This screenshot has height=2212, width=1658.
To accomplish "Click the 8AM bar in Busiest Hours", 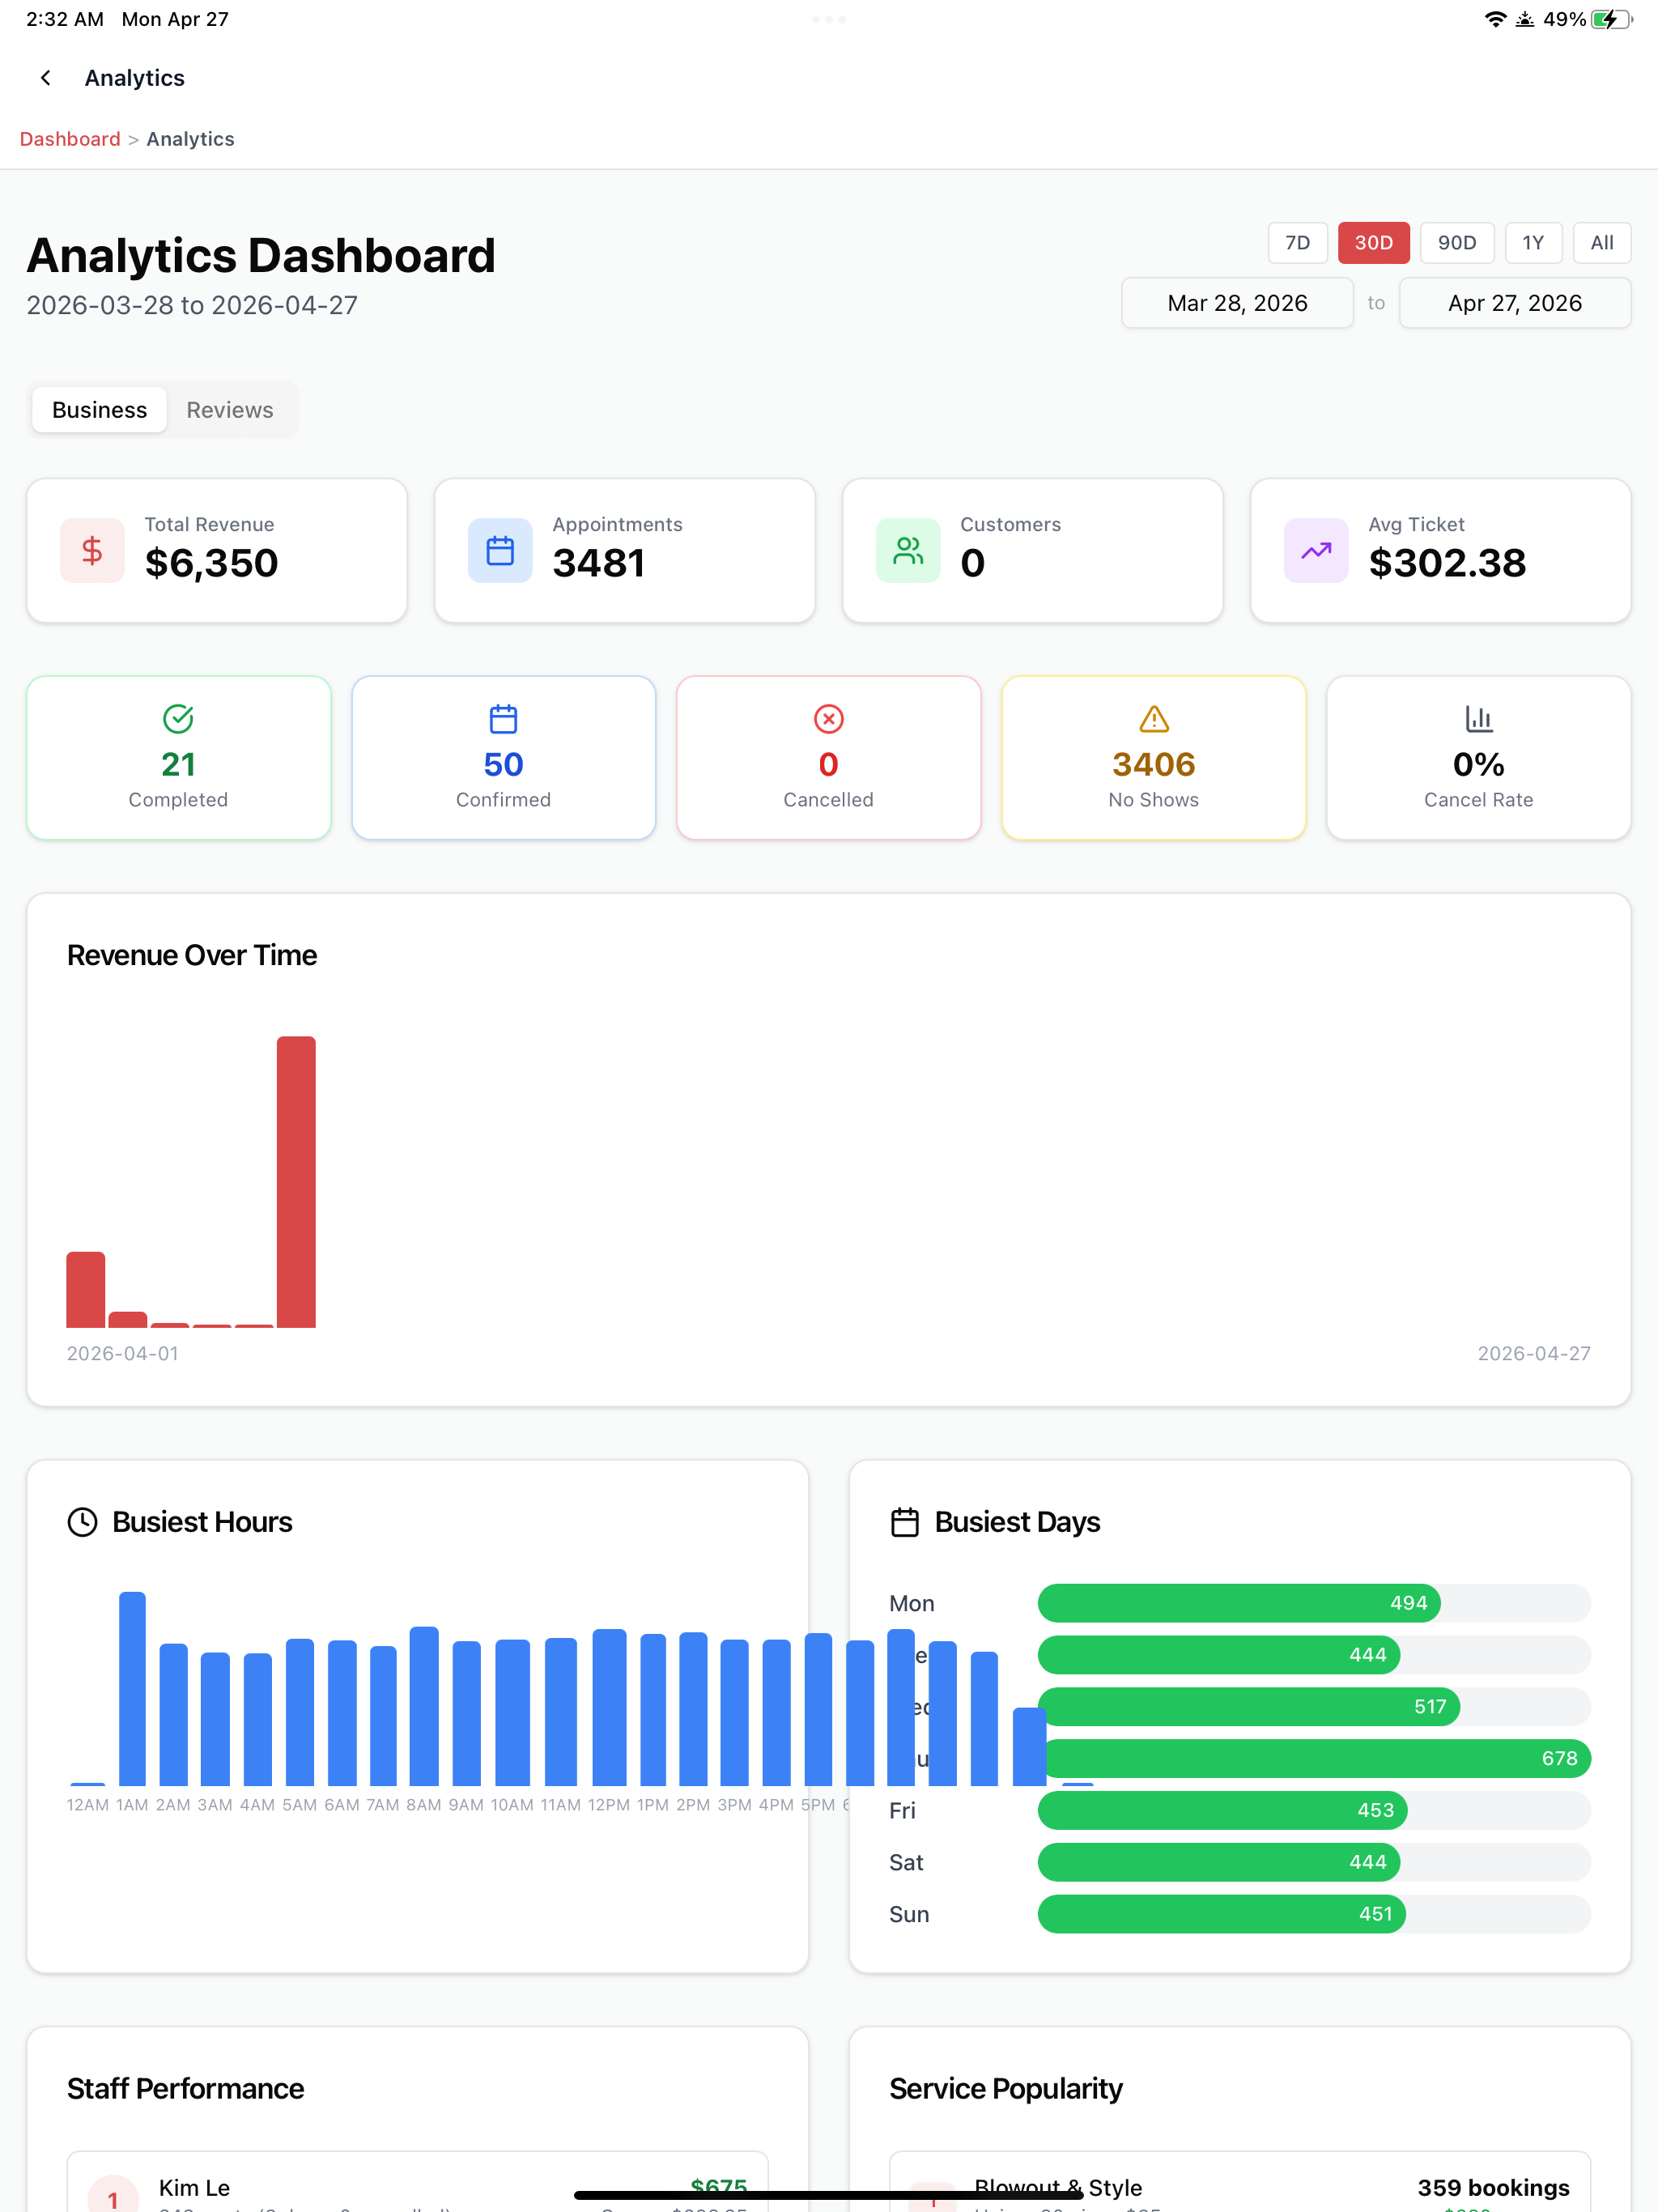I will (x=424, y=1706).
